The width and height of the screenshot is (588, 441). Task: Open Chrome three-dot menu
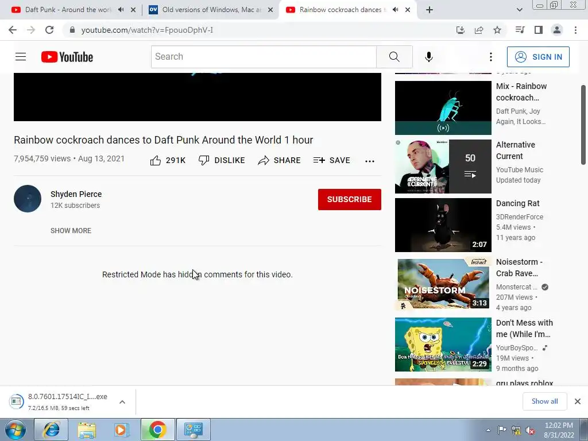[x=575, y=30]
